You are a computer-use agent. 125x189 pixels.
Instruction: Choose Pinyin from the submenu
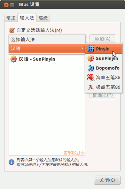pyautogui.click(x=104, y=49)
